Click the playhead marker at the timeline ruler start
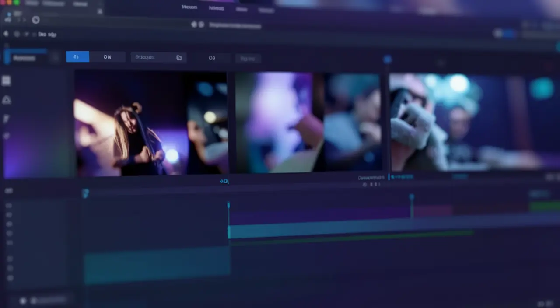Image resolution: width=560 pixels, height=308 pixels. coord(85,193)
